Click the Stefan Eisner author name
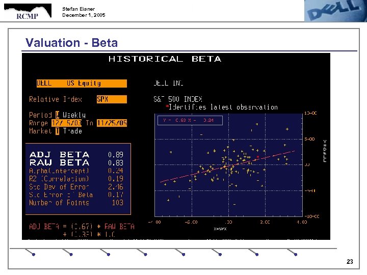367x275 pixels. tap(78, 9)
